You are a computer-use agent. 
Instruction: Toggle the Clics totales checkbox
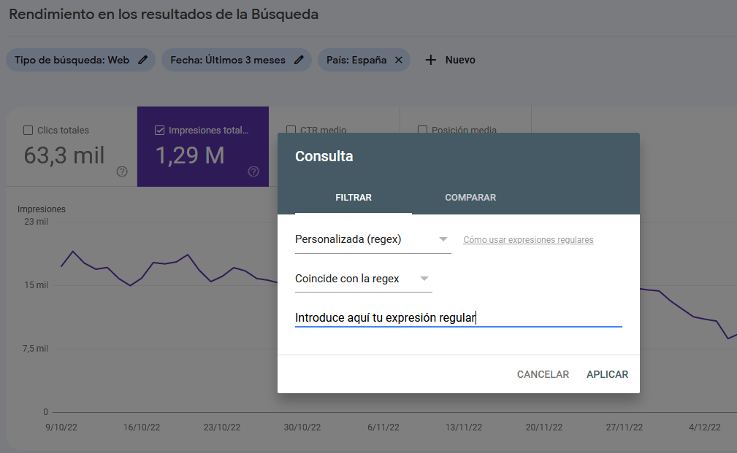28,131
